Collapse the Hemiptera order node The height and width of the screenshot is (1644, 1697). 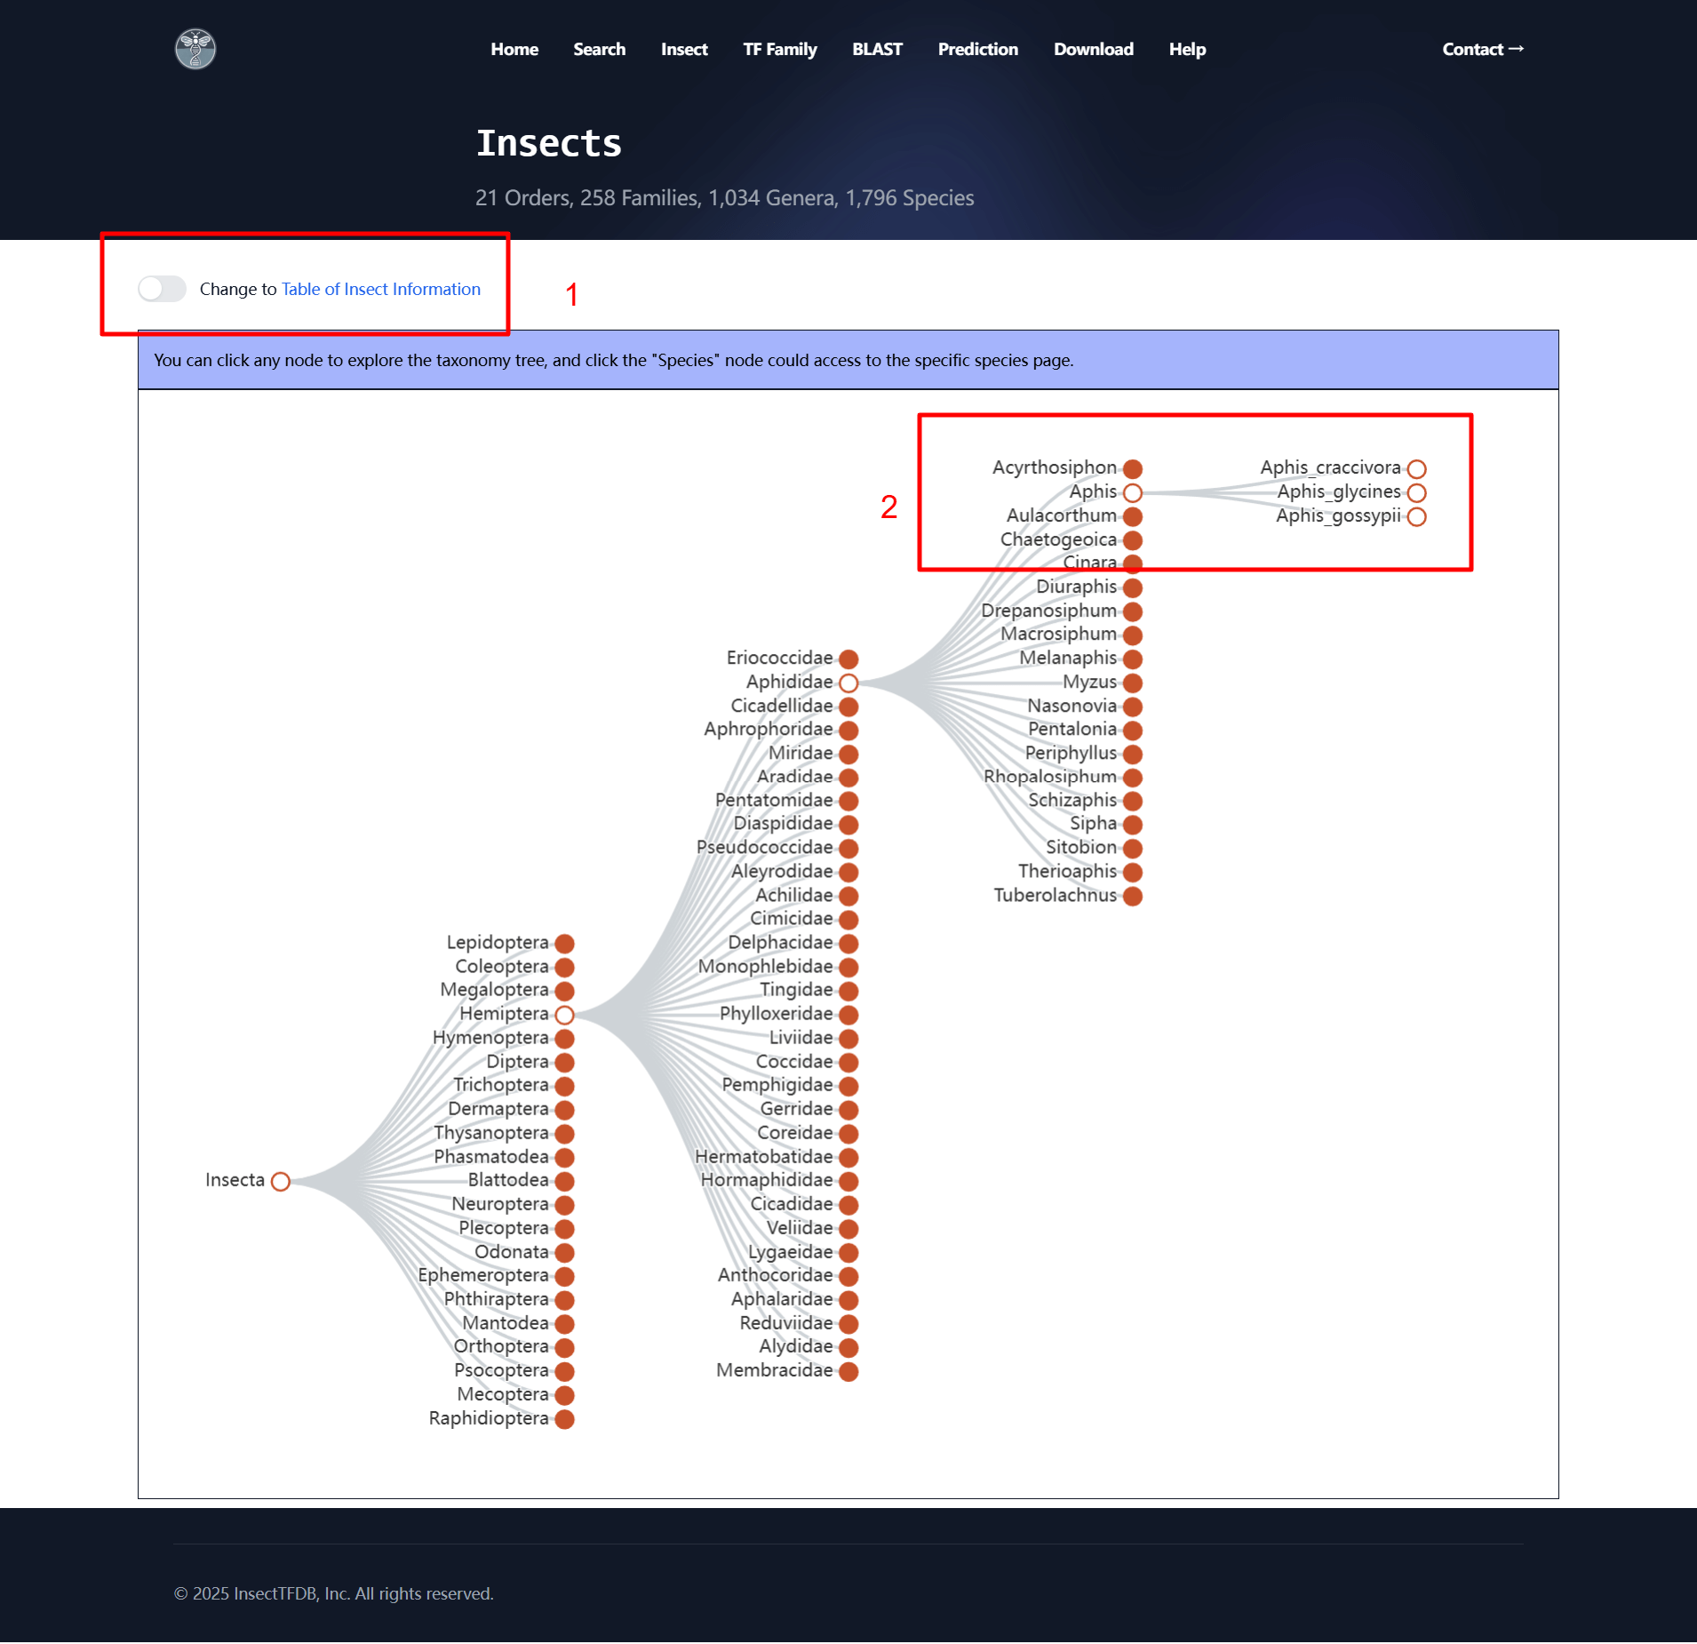click(564, 1015)
